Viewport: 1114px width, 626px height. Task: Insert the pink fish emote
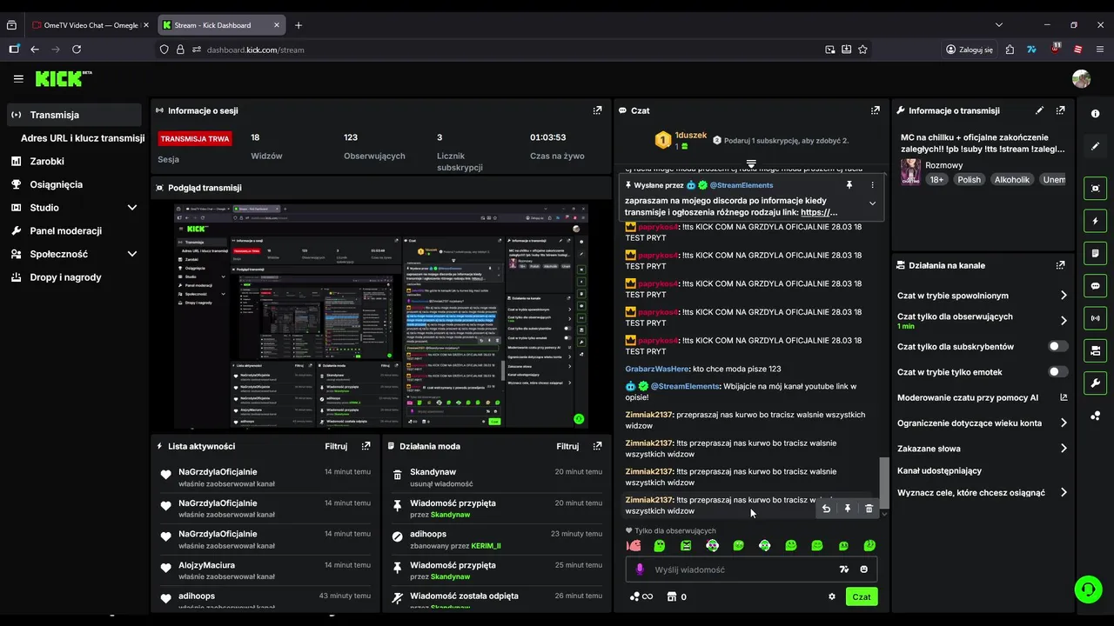[x=634, y=546]
